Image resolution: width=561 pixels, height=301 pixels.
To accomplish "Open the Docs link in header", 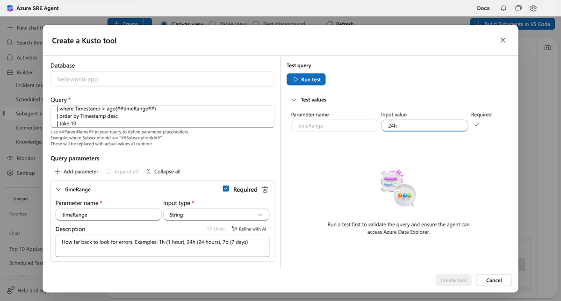I will 483,8.
